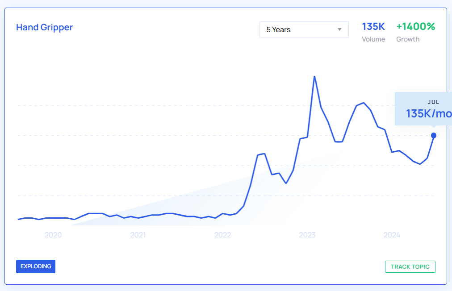Click the second peak in late 2023
Image resolution: width=452 pixels, height=291 pixels.
click(364, 103)
